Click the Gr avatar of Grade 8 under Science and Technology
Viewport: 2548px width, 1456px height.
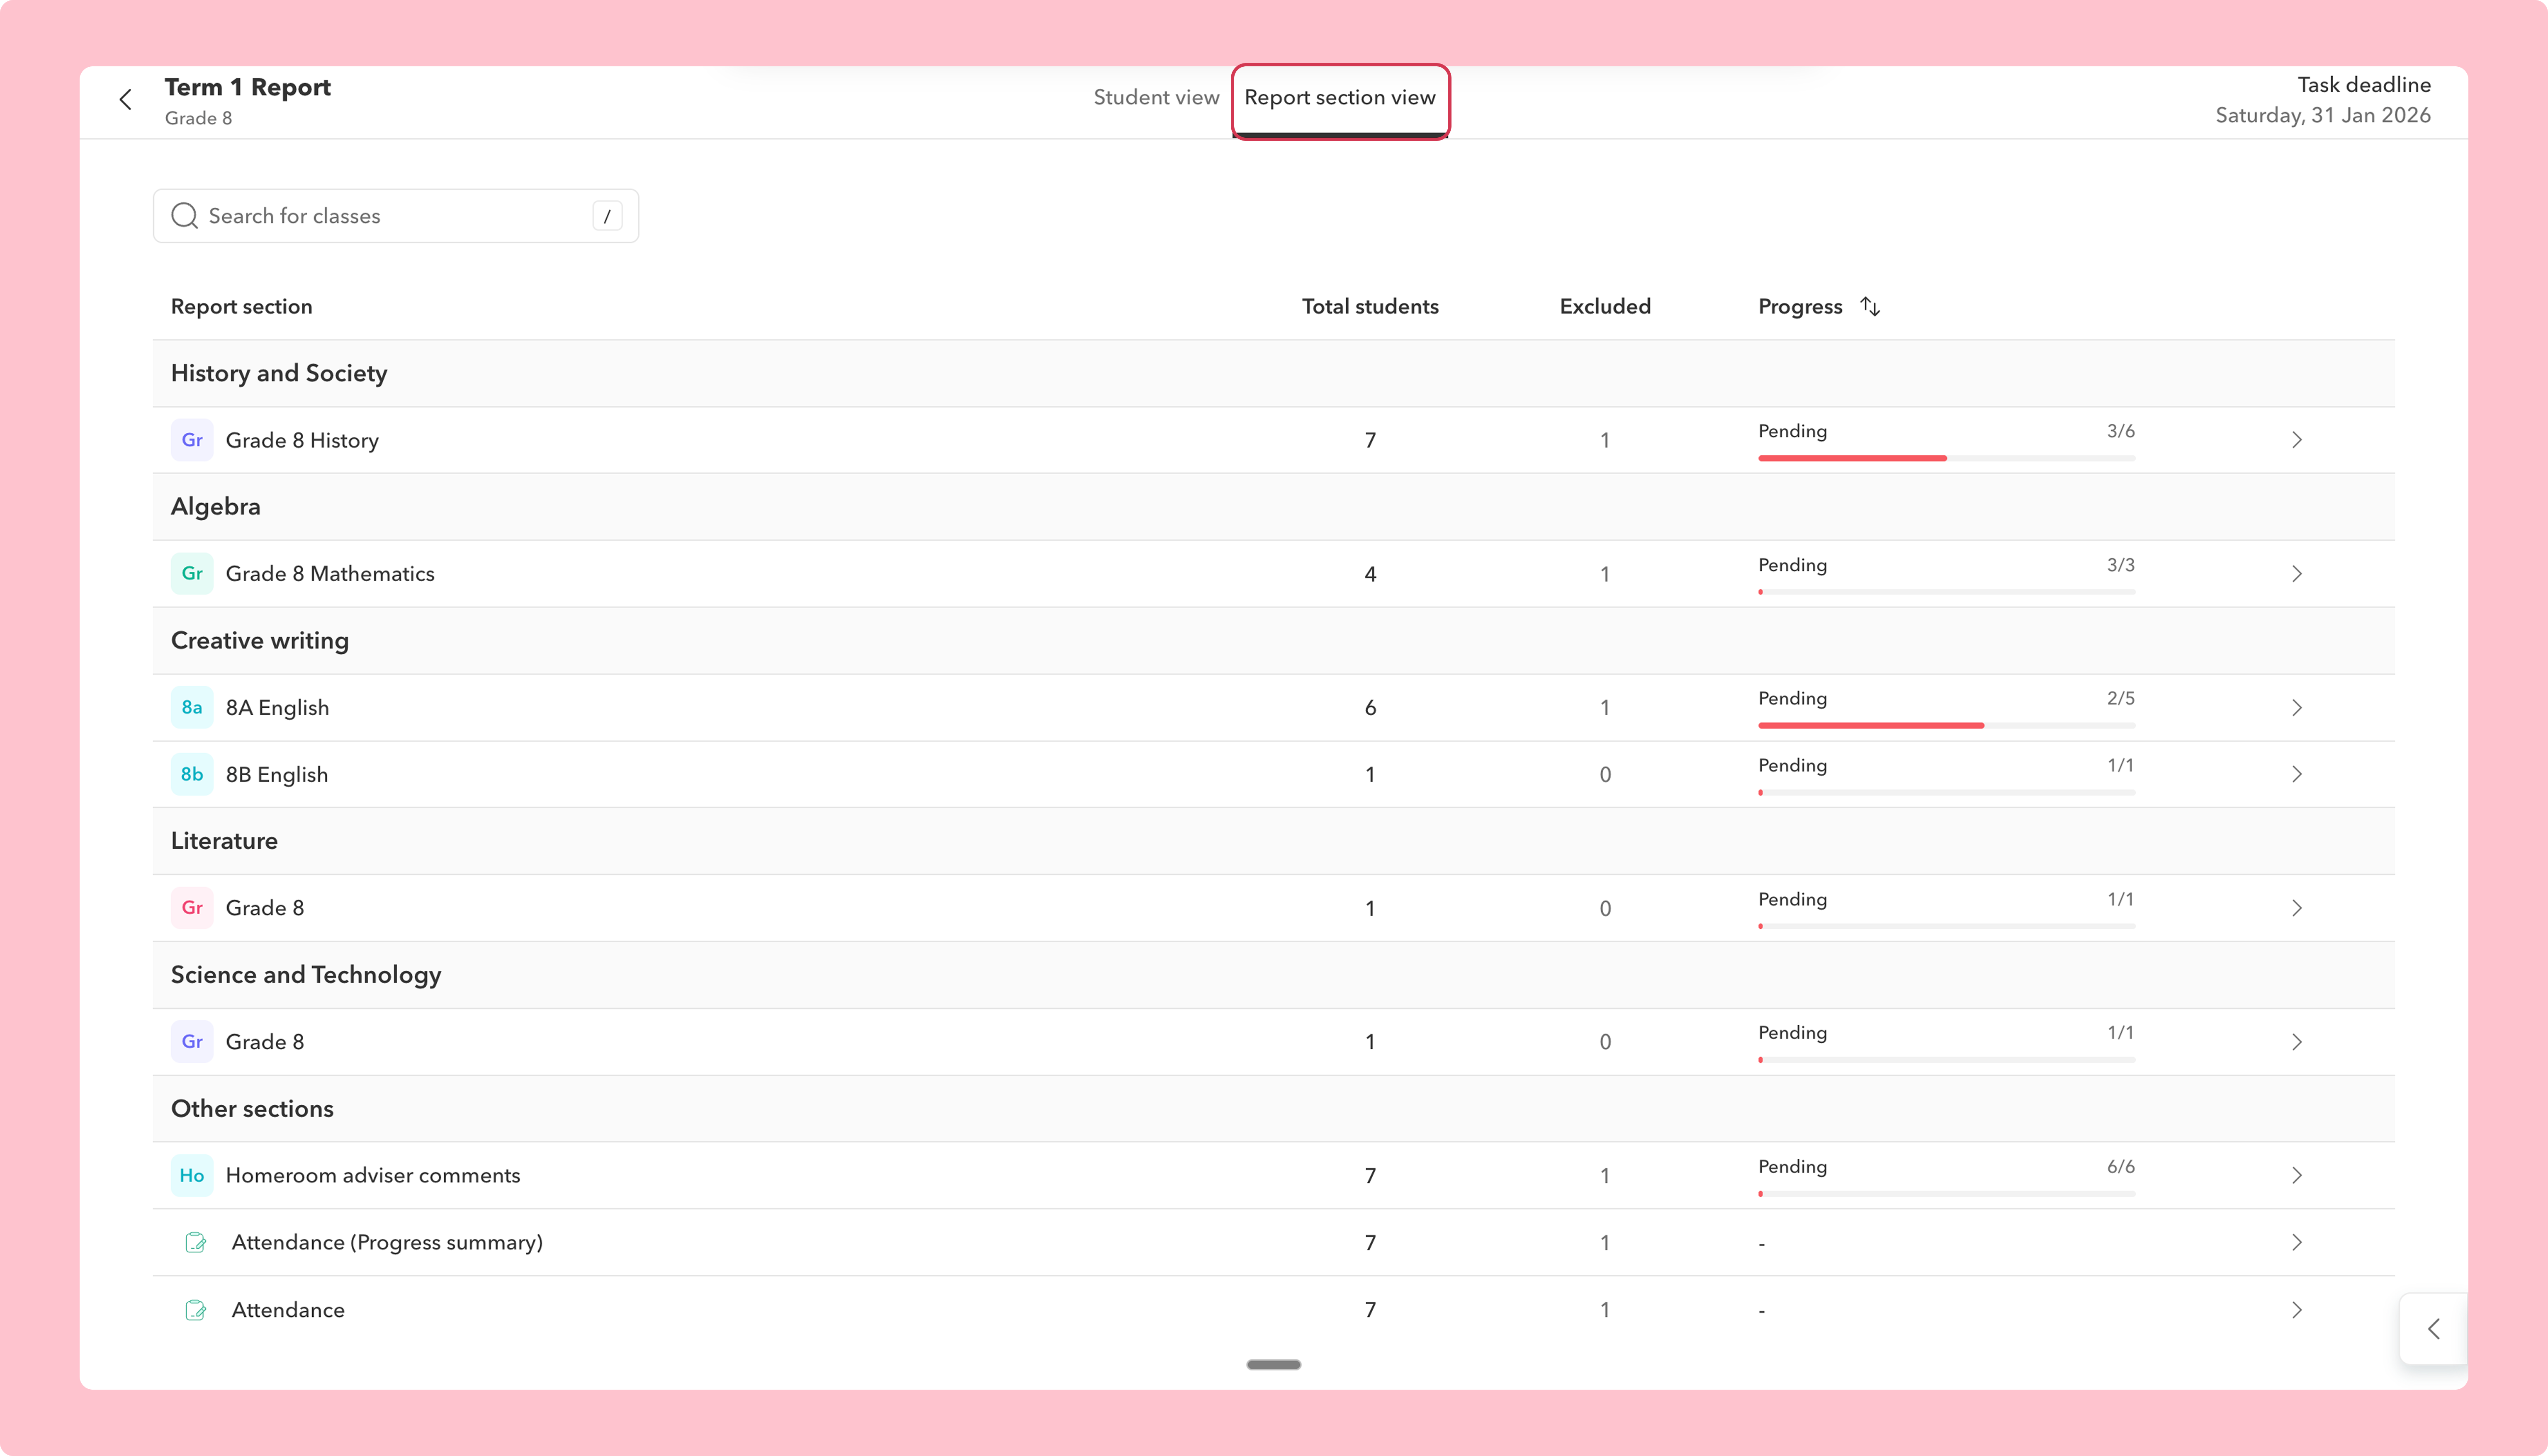tap(192, 1042)
